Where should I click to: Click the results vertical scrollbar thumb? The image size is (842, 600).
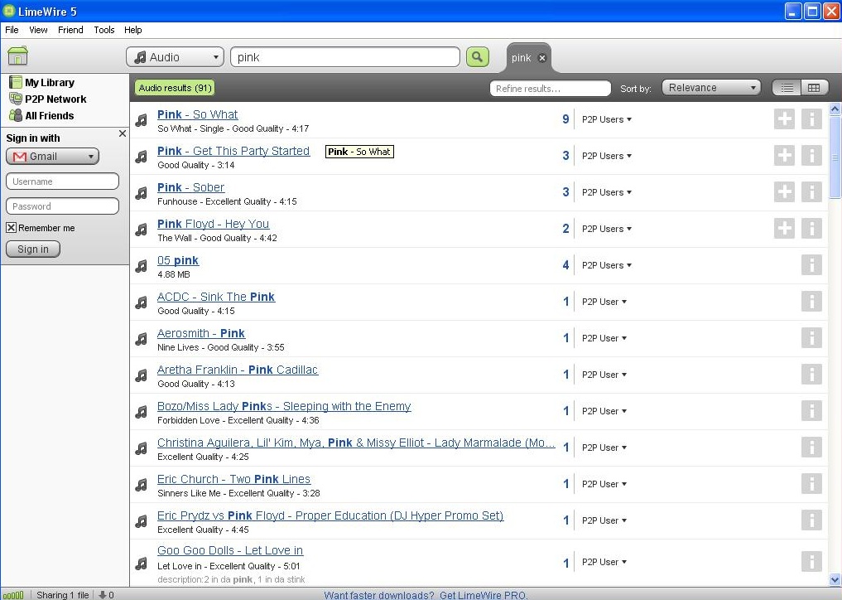[835, 157]
